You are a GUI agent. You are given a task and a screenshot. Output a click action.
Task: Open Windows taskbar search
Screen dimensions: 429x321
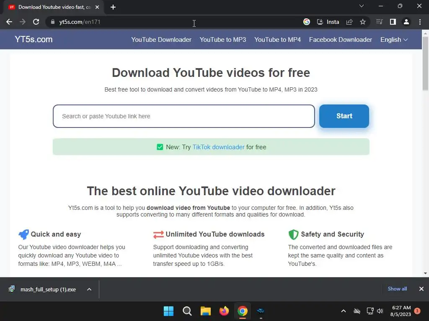click(x=187, y=311)
